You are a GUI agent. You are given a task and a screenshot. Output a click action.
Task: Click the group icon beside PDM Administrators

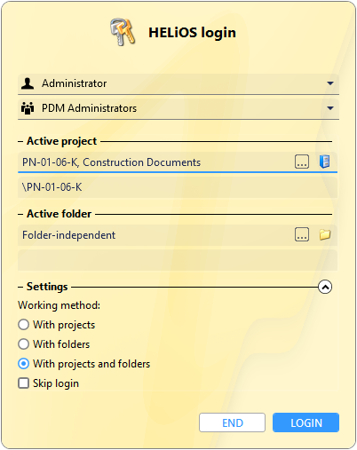coord(28,108)
